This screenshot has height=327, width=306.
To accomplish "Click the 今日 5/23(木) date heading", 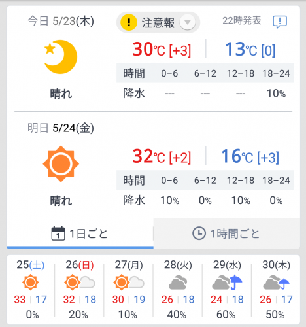I will pyautogui.click(x=61, y=21).
